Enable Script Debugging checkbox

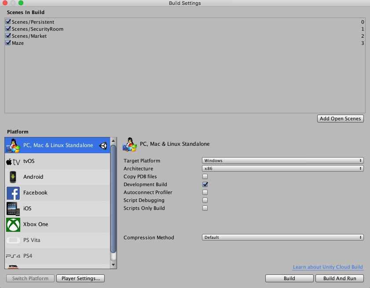(x=205, y=200)
